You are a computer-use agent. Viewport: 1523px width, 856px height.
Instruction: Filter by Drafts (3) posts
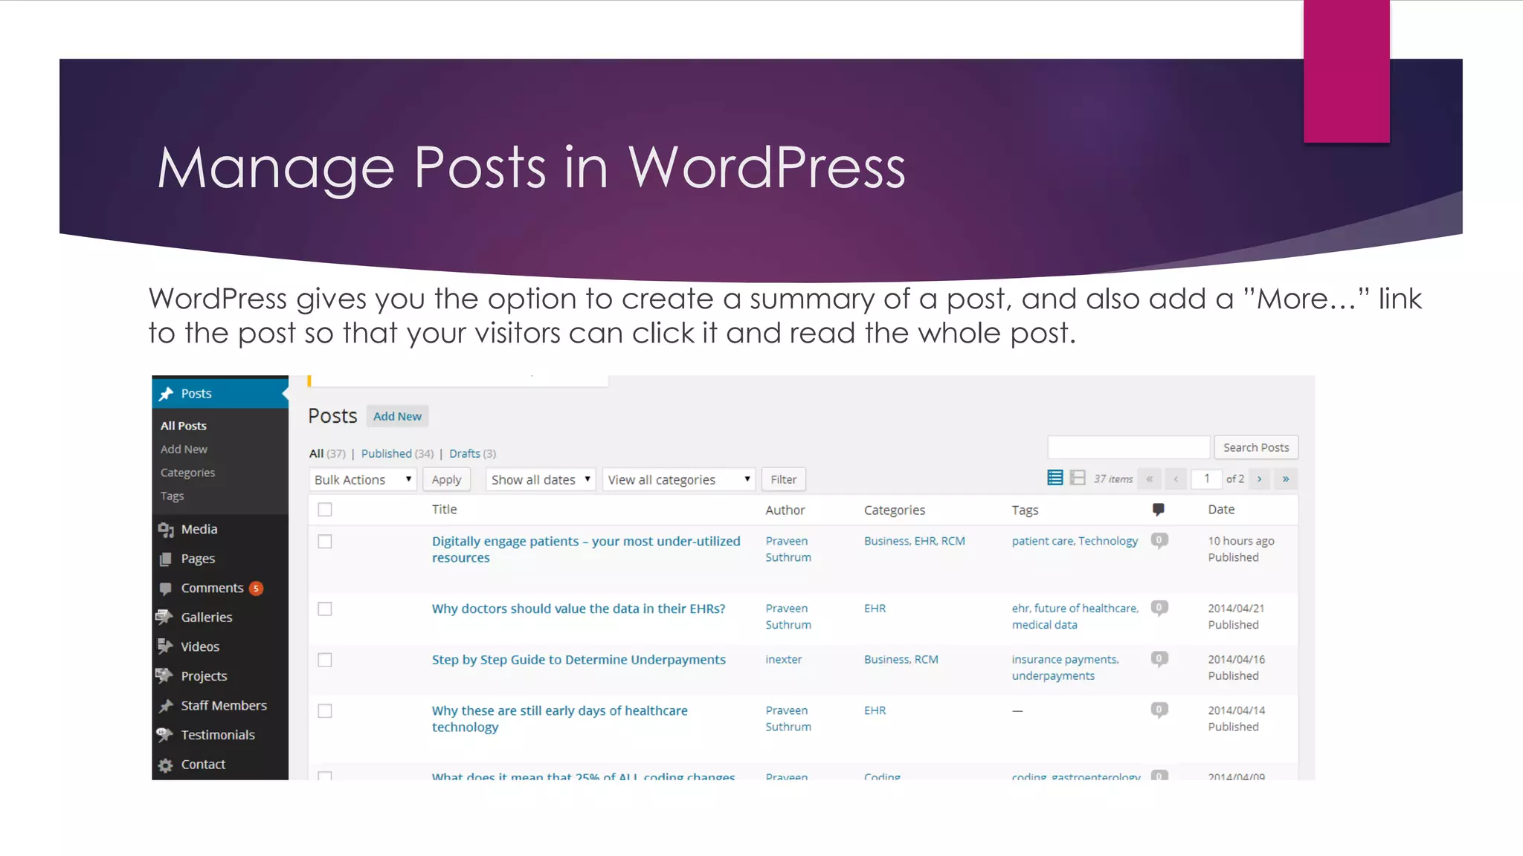click(472, 454)
